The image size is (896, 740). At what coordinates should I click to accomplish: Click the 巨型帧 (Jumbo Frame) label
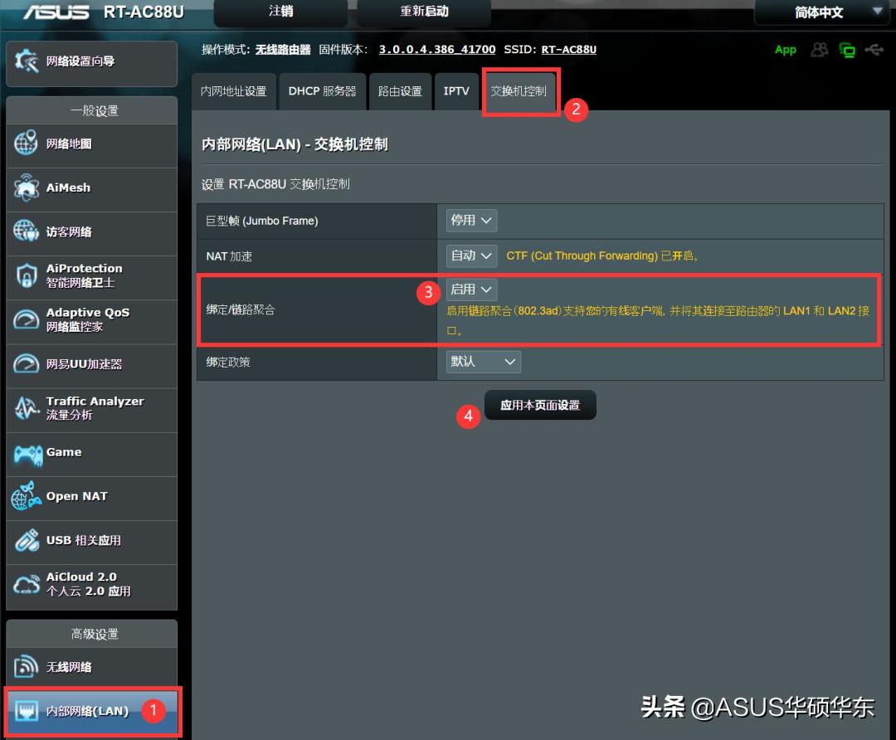pos(262,221)
